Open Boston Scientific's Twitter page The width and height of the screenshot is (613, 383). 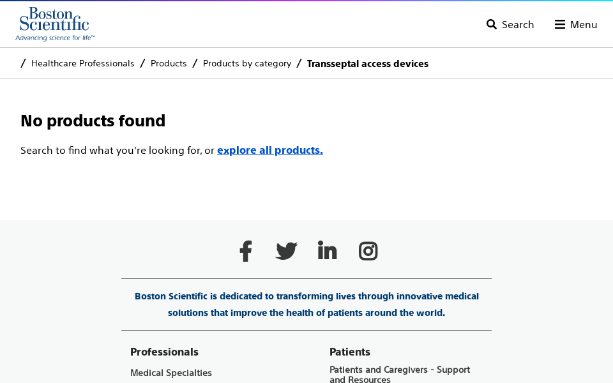click(x=286, y=251)
